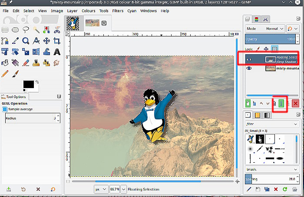Adjust the brush Spacing slider
This screenshot has height=197, width=304.
pyautogui.click(x=270, y=179)
